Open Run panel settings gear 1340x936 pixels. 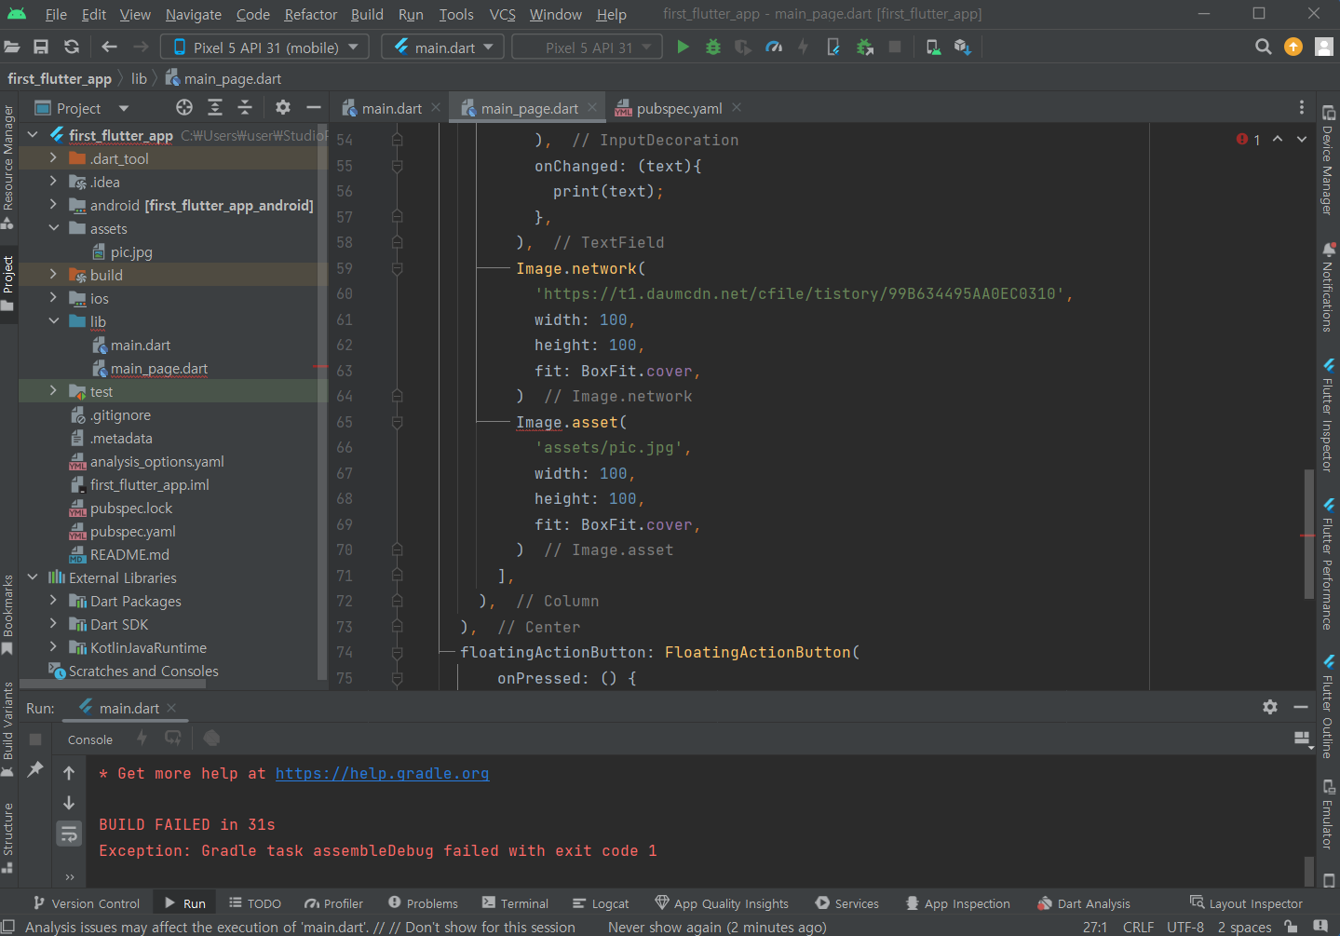[1270, 708]
